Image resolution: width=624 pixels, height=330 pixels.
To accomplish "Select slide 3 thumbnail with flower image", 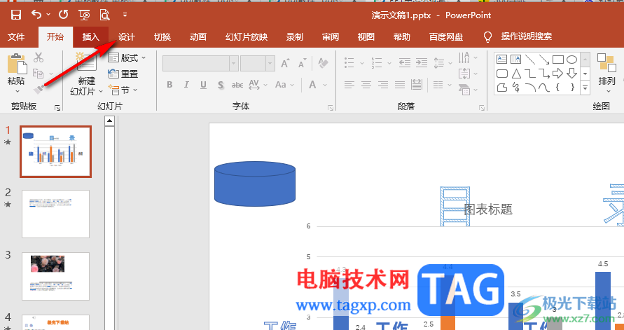I will pyautogui.click(x=56, y=276).
